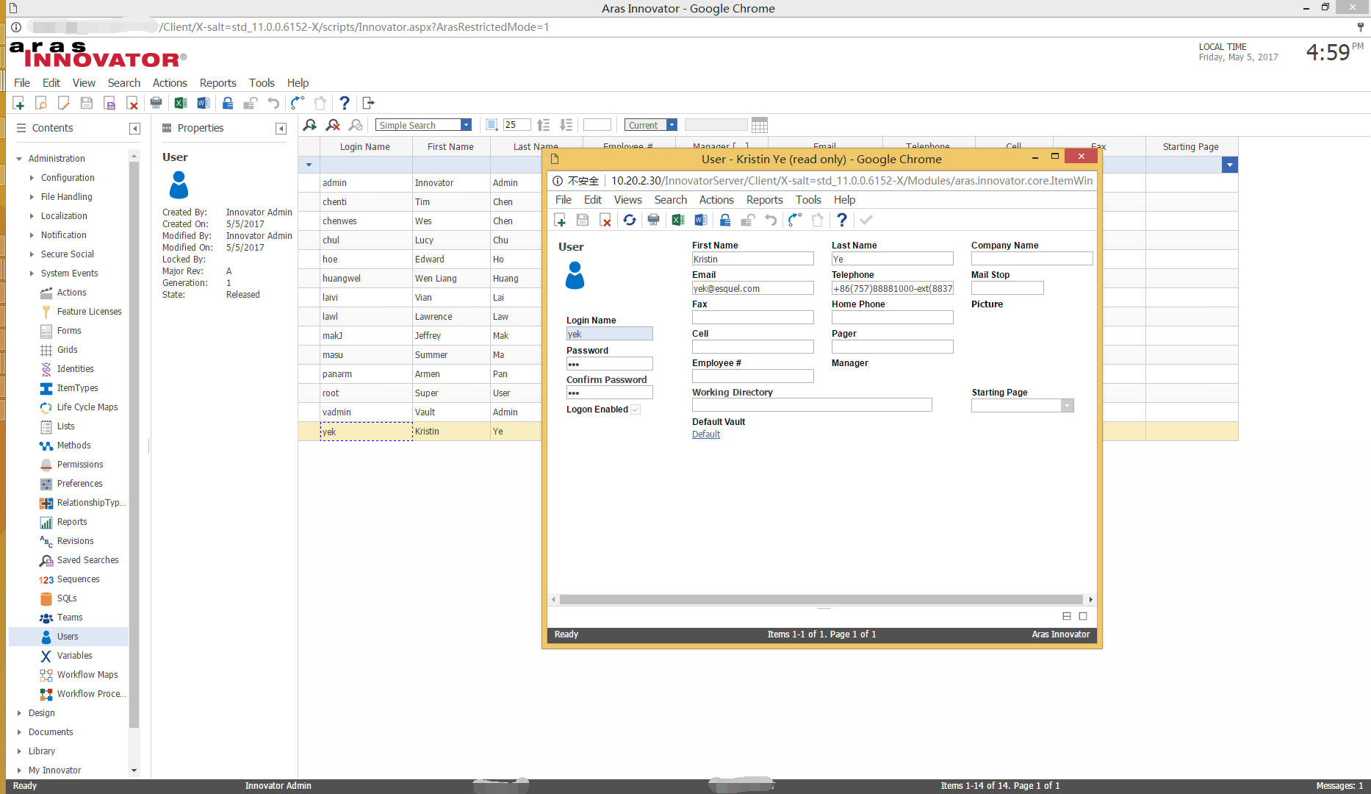Expand the Configuration tree node
Viewport: 1371px width, 794px height.
click(32, 178)
